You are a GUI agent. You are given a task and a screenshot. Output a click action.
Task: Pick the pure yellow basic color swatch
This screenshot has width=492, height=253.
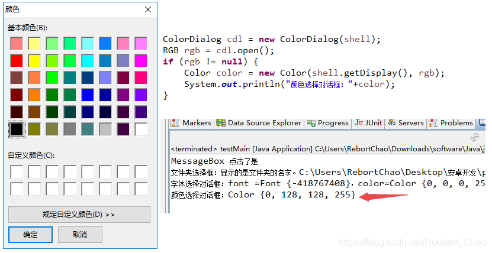[34, 61]
